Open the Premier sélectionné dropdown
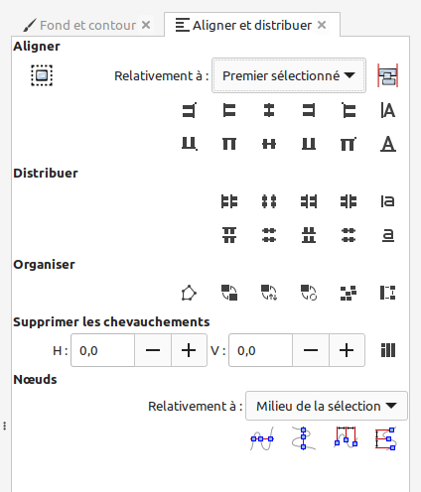This screenshot has width=421, height=492. [289, 75]
